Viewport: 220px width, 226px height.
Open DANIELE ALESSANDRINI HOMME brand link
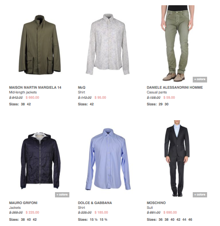tap(175, 87)
